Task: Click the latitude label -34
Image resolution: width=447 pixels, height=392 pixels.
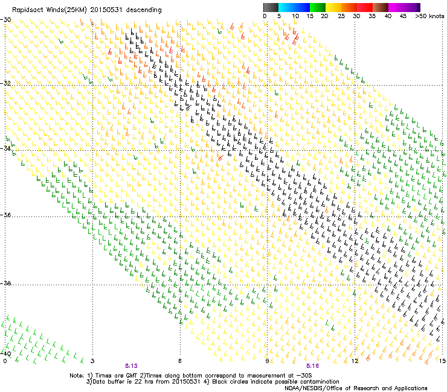Action: point(5,148)
